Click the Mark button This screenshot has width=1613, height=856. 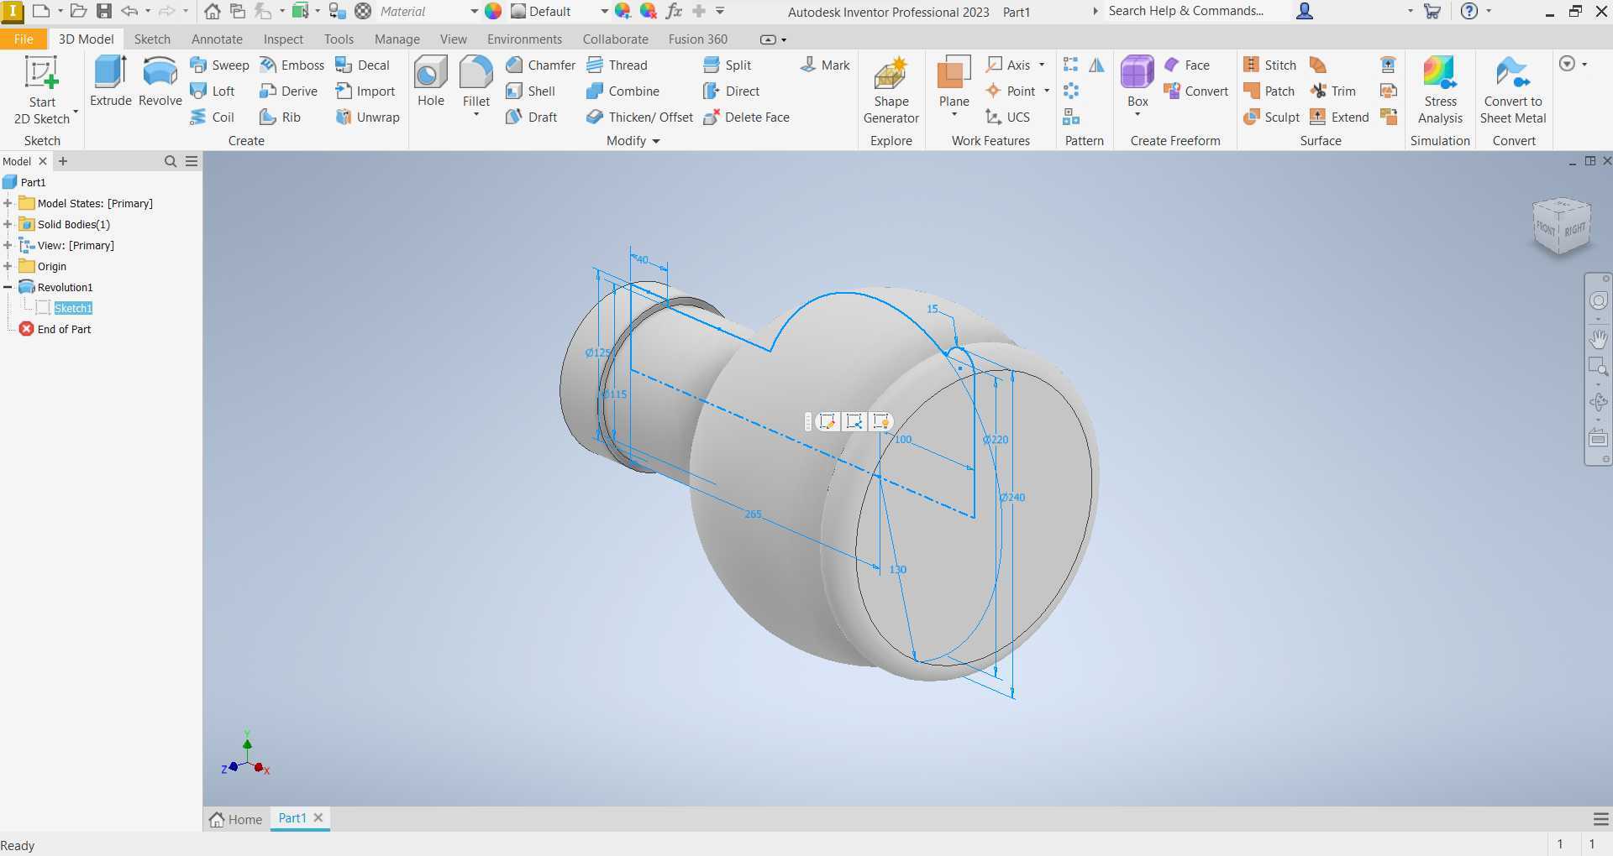coord(824,65)
